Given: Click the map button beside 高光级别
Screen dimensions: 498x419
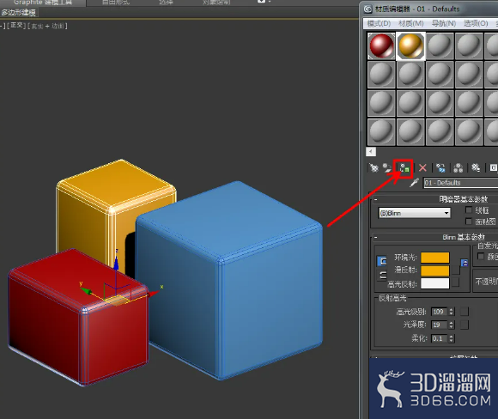Looking at the screenshot, I should [x=465, y=312].
